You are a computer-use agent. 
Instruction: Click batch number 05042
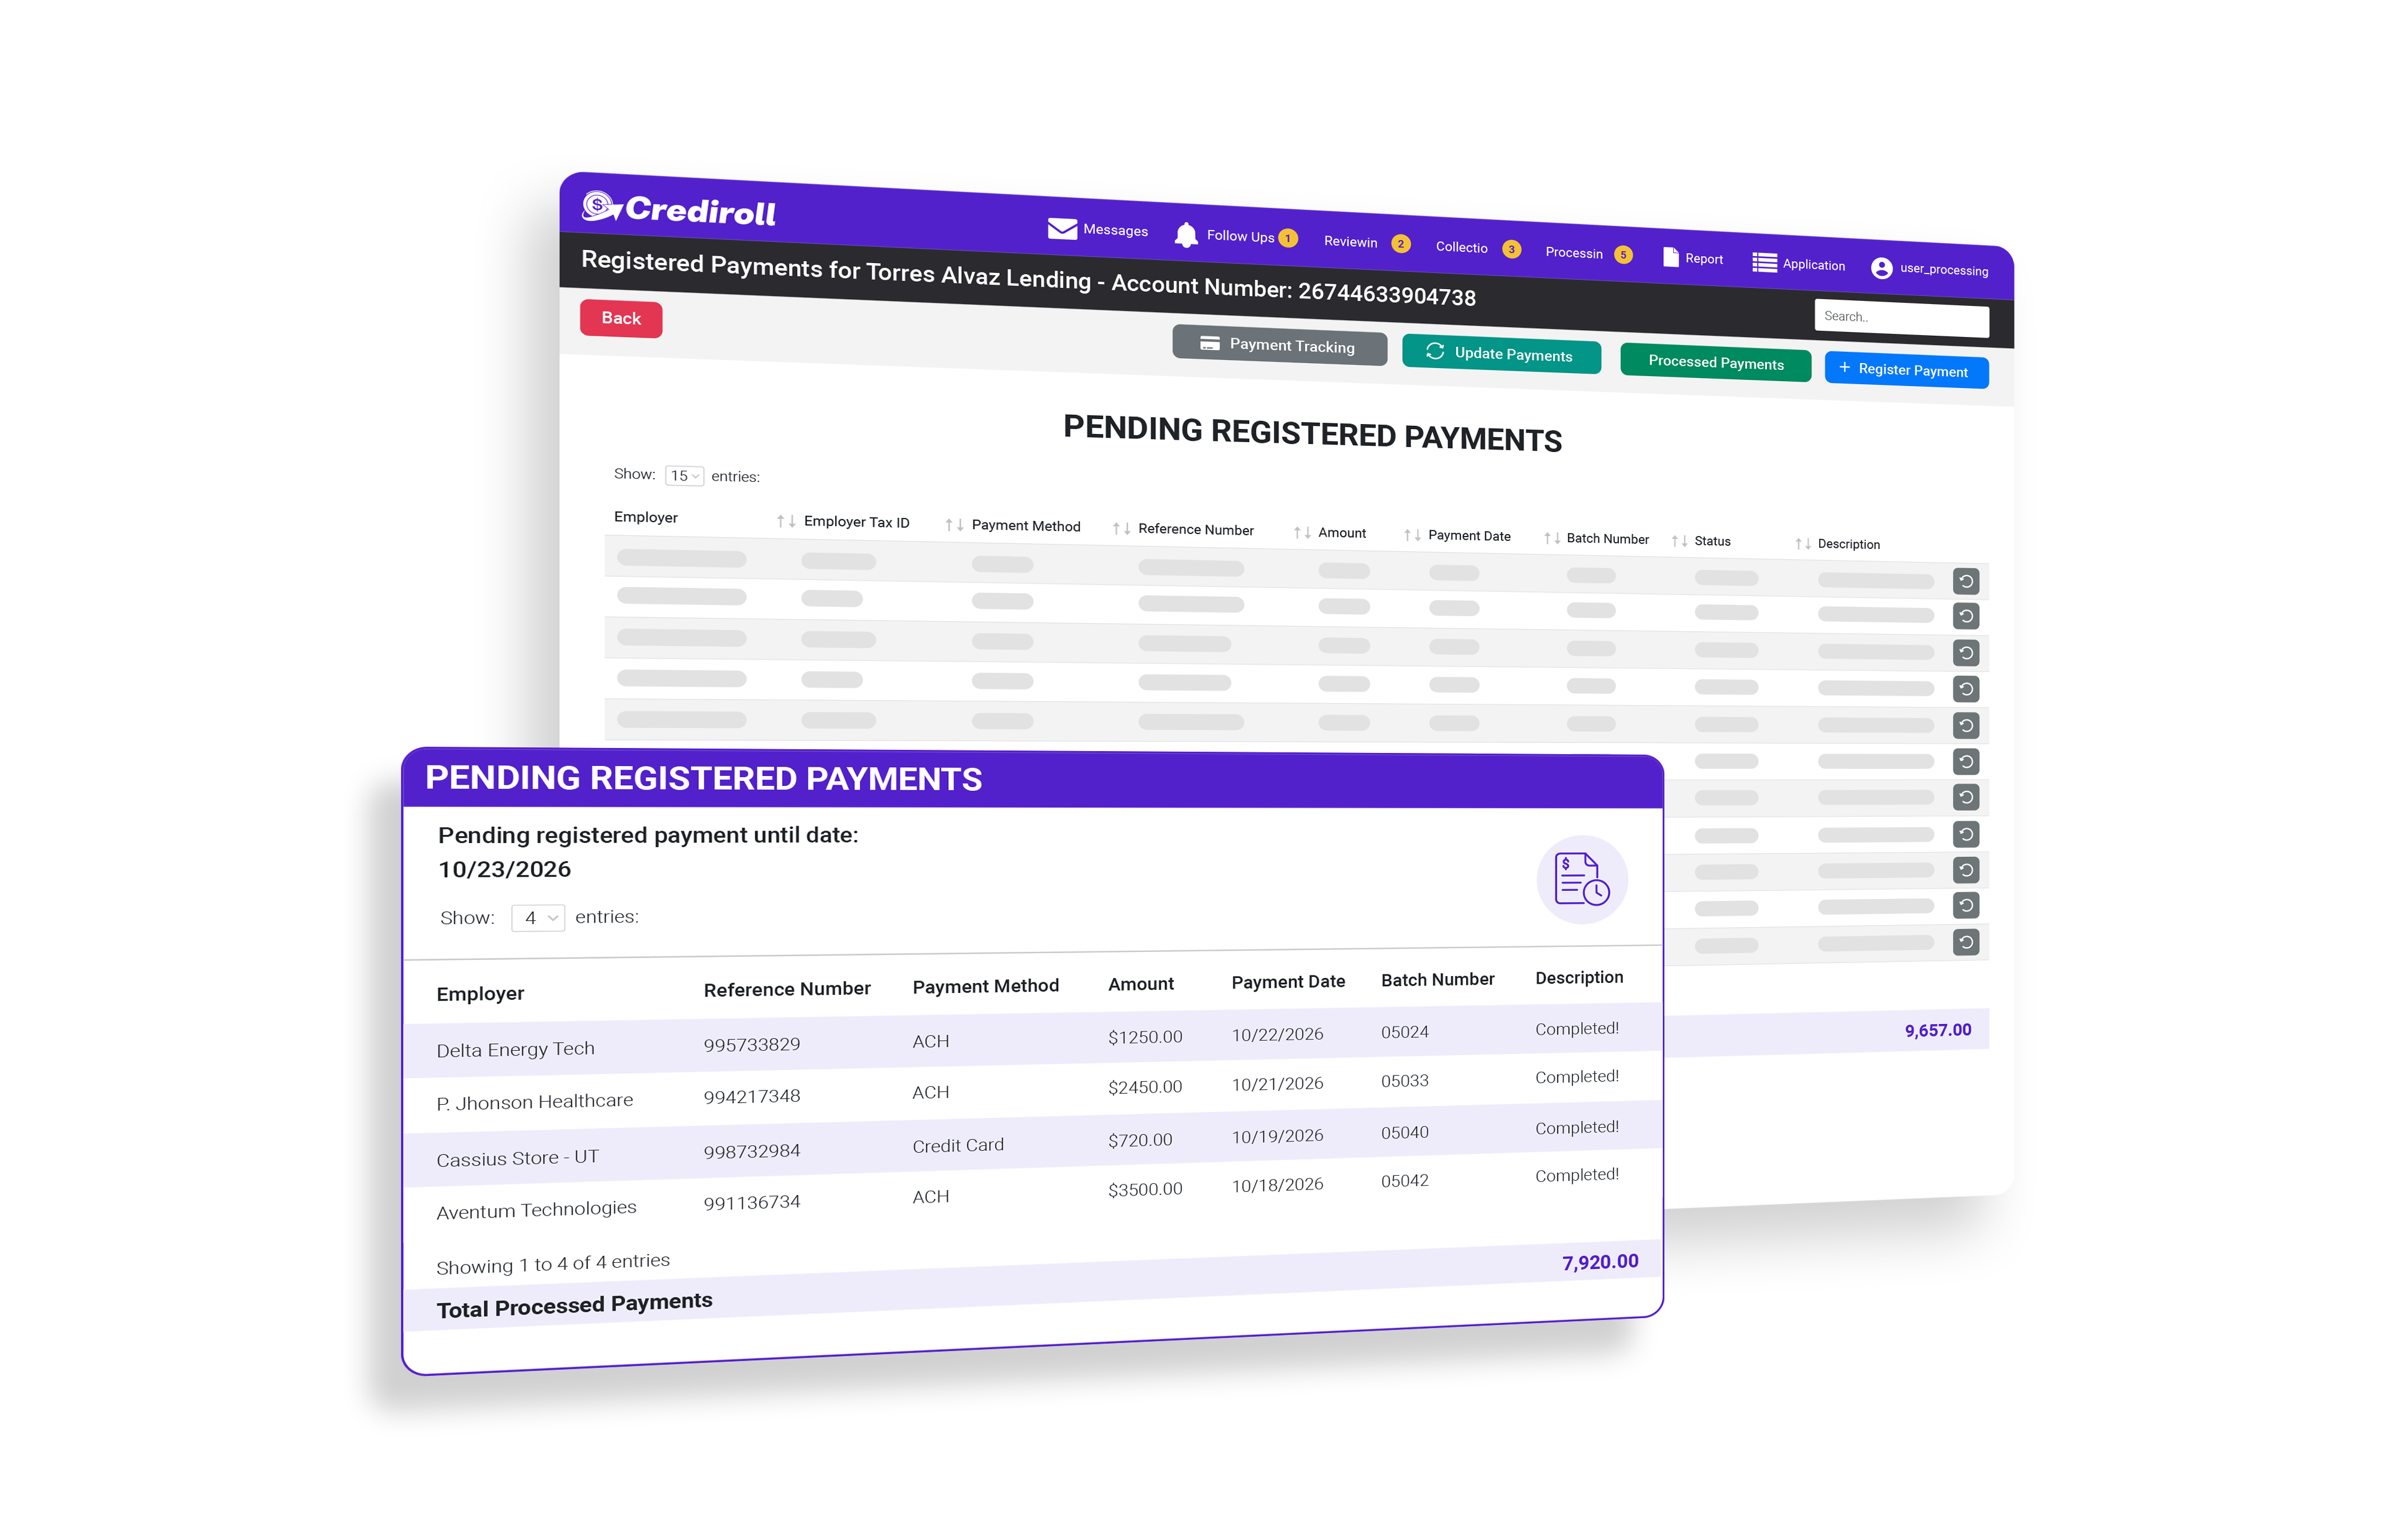coord(1405,1181)
